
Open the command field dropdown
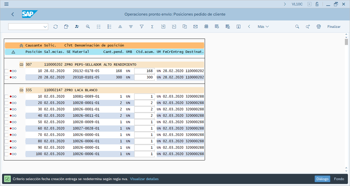coord(46,27)
